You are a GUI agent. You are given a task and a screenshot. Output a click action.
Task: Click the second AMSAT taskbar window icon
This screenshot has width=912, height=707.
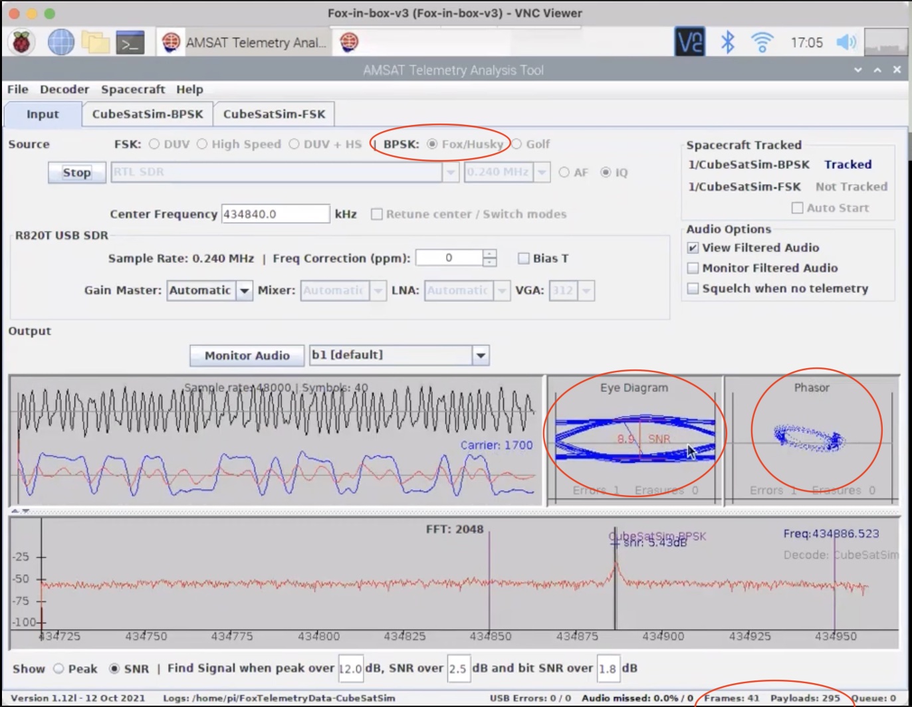[x=350, y=43]
